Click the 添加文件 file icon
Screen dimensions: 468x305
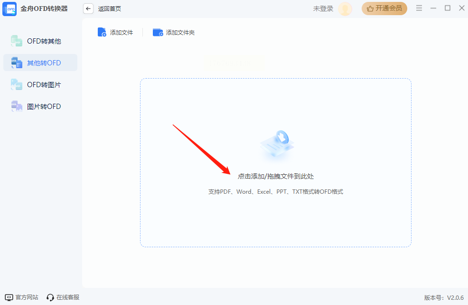pyautogui.click(x=102, y=32)
